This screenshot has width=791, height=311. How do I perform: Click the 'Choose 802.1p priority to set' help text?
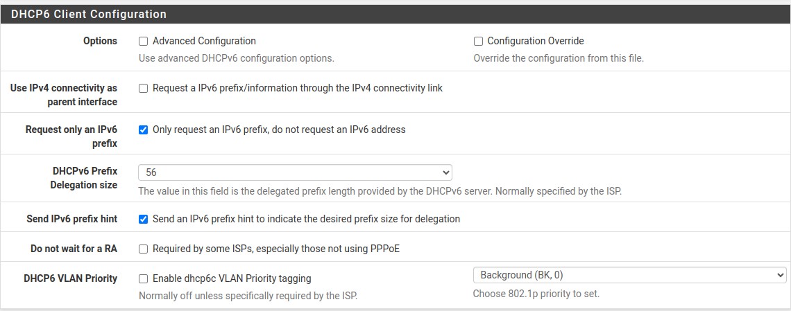point(536,294)
